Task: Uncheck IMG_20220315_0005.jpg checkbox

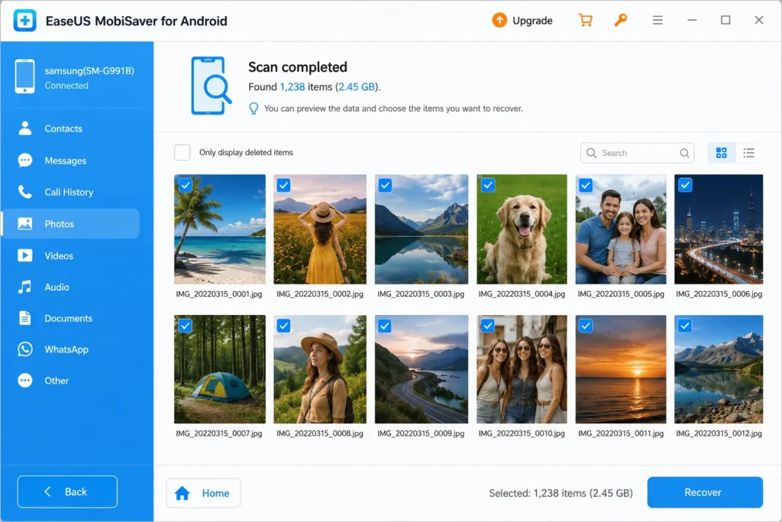Action: [x=586, y=185]
